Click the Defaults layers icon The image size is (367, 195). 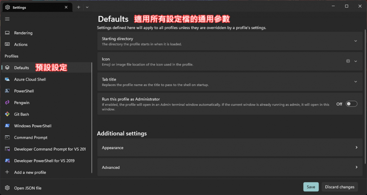7,68
